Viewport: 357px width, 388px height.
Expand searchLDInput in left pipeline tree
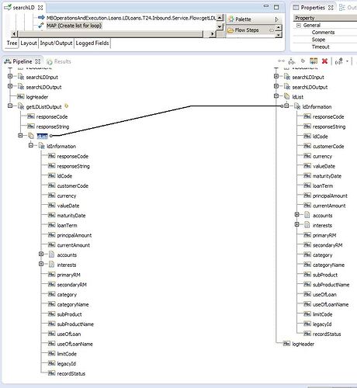10,76
